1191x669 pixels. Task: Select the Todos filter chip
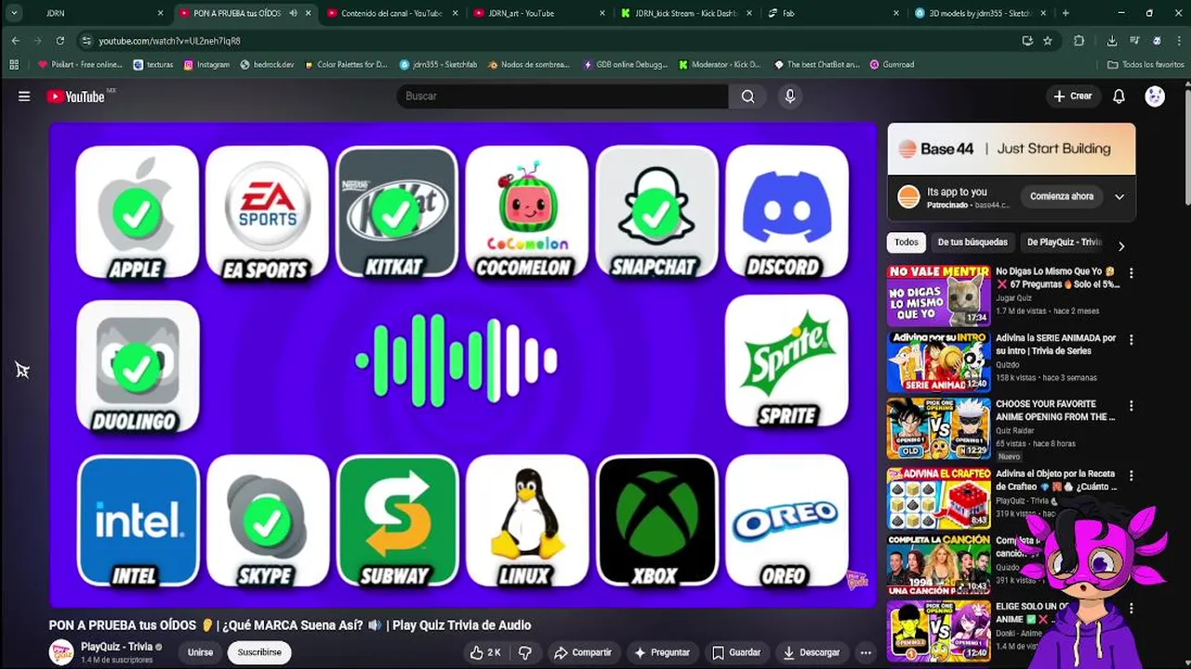(906, 243)
